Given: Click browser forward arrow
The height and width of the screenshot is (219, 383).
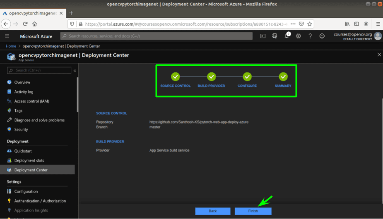Looking at the screenshot, I should pos(16,24).
